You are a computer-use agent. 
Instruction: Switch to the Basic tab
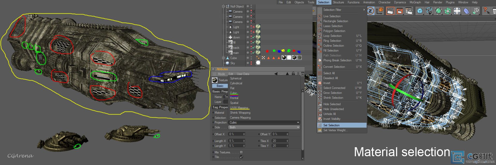point(220,86)
